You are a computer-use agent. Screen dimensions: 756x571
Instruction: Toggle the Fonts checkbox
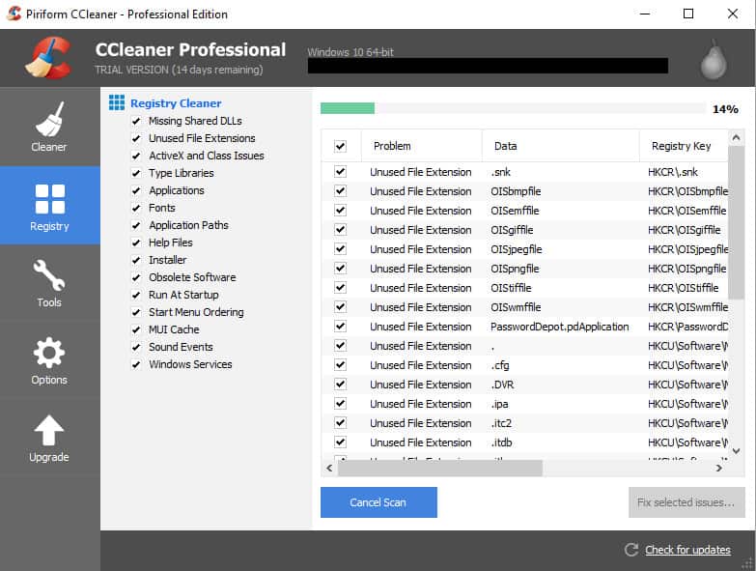click(136, 208)
